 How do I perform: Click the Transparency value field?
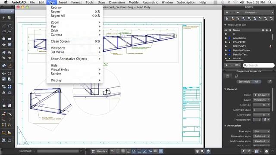[257, 120]
